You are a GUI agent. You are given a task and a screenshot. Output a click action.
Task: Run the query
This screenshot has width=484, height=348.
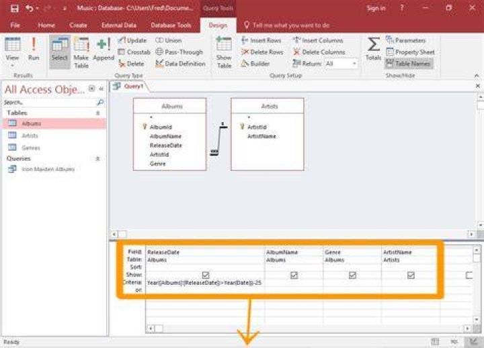pyautogui.click(x=34, y=49)
